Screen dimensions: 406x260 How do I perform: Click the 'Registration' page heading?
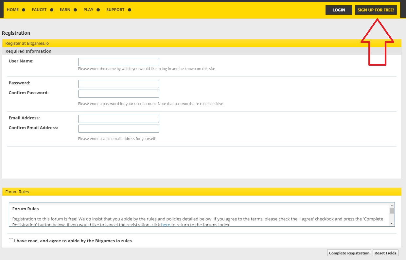point(16,33)
